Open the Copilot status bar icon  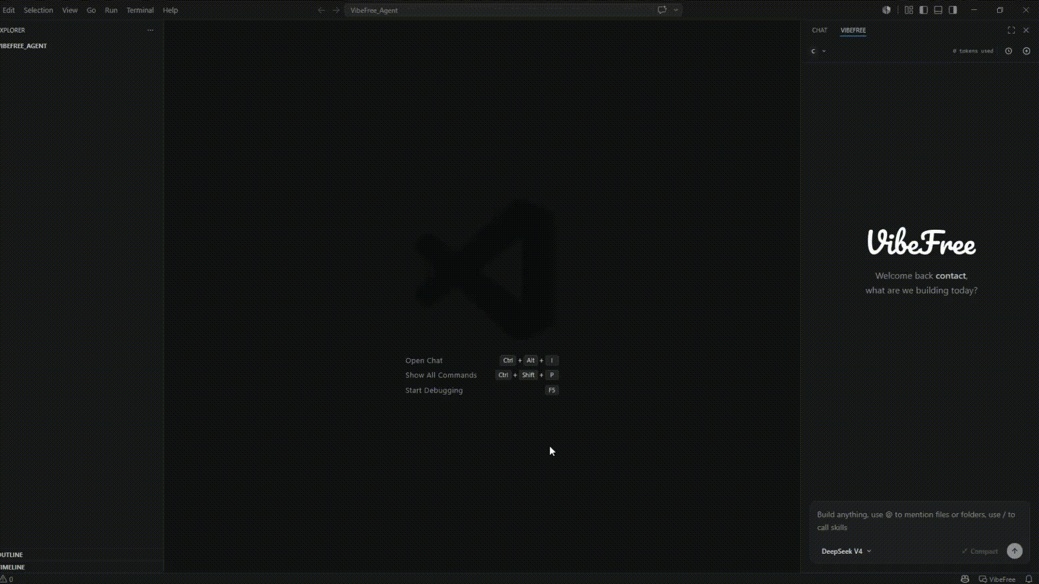(965, 579)
